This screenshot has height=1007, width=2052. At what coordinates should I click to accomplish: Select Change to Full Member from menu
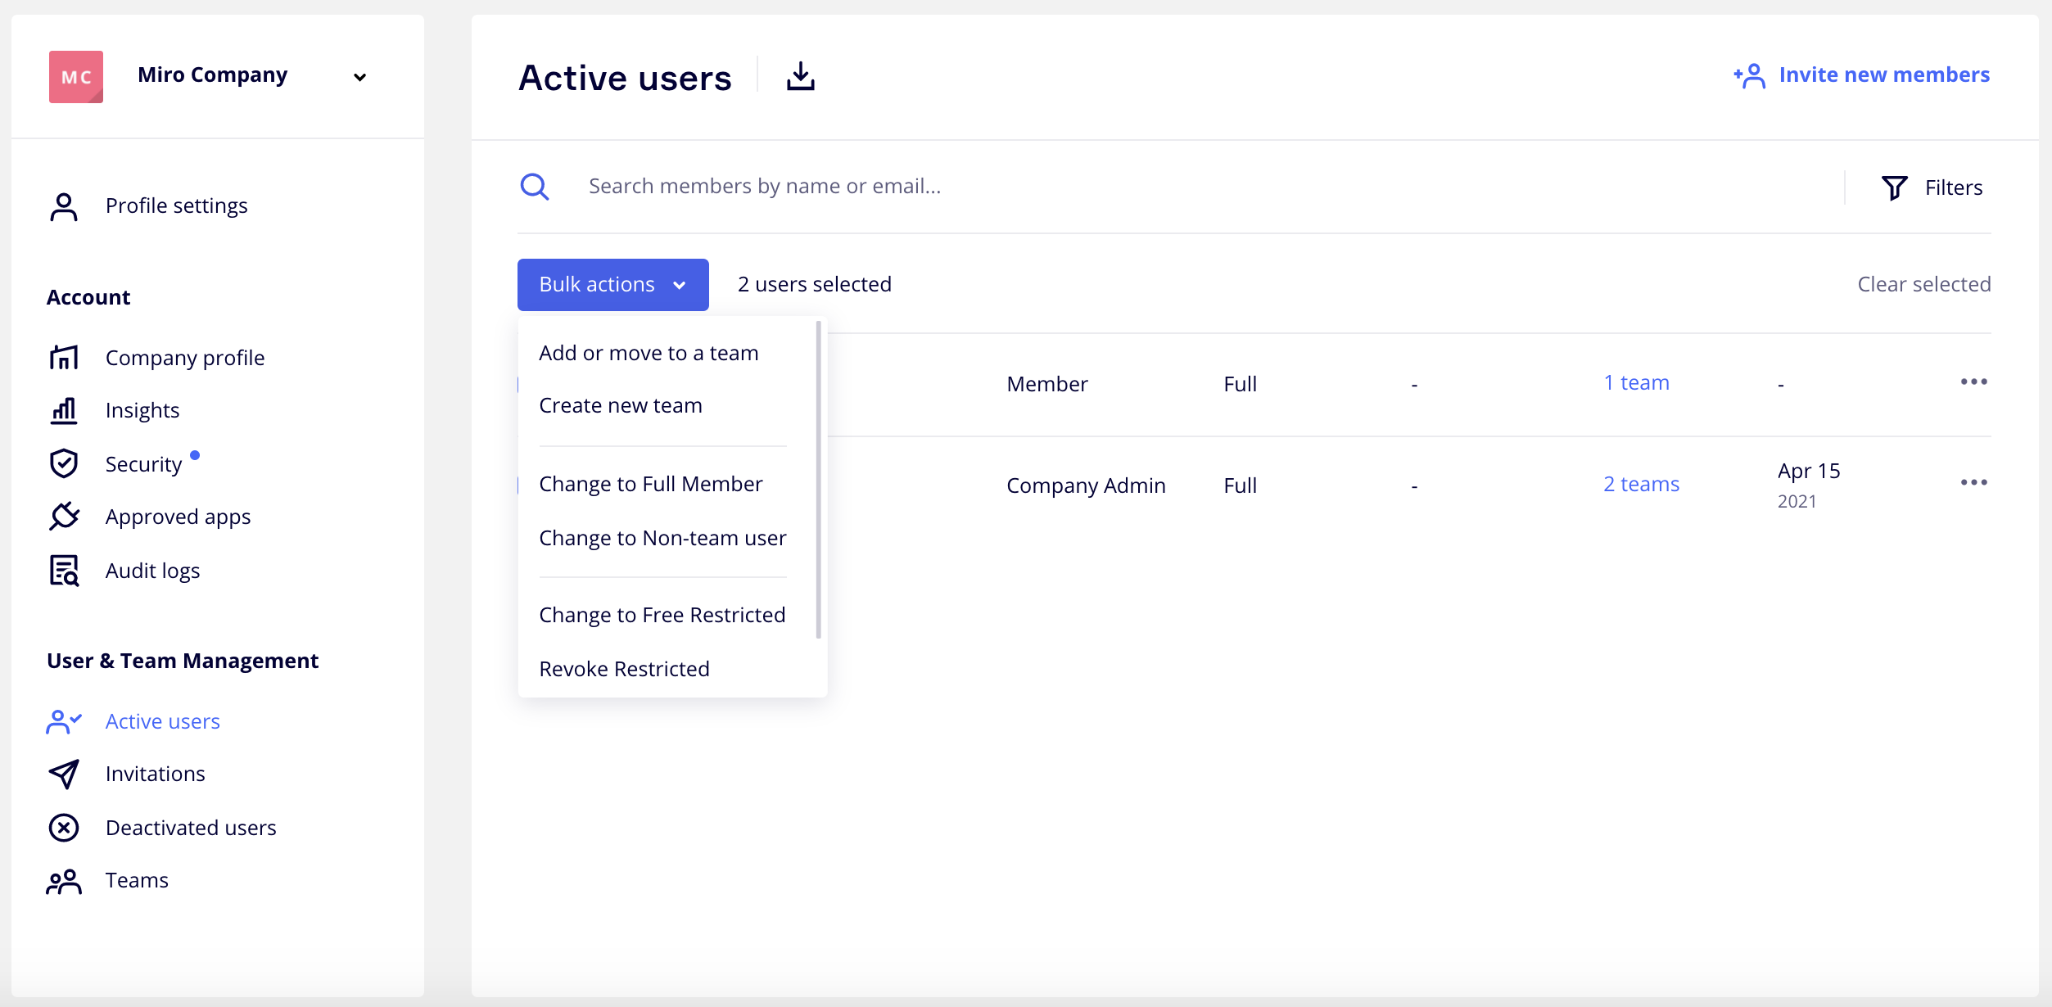650,483
